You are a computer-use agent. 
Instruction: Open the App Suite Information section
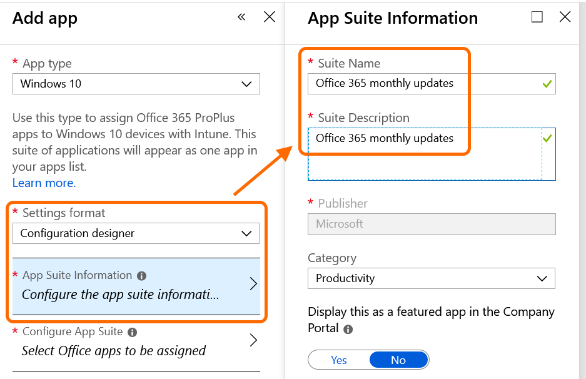(x=136, y=286)
